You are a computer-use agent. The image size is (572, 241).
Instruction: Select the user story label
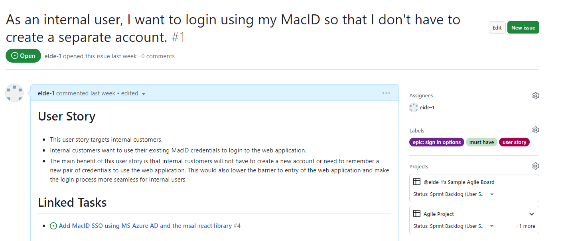(x=514, y=142)
